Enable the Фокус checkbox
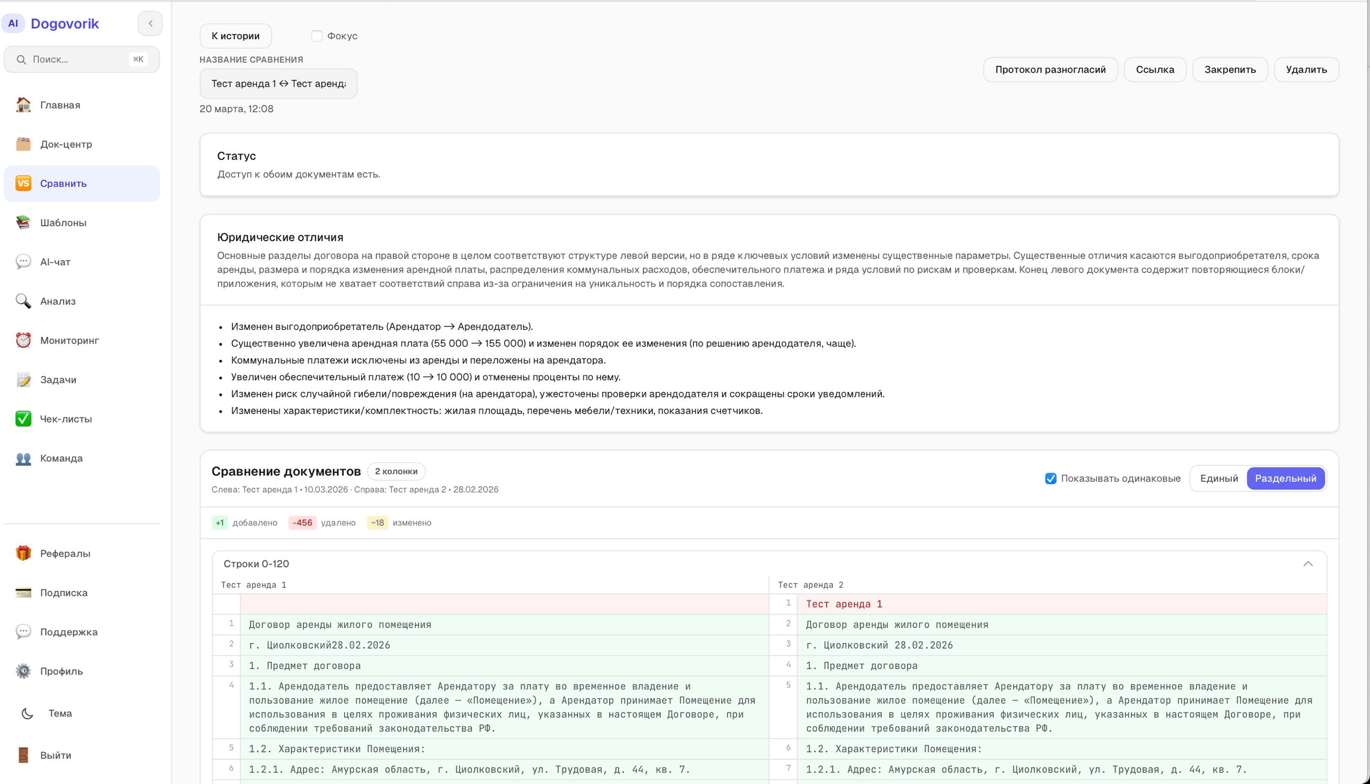 (316, 36)
